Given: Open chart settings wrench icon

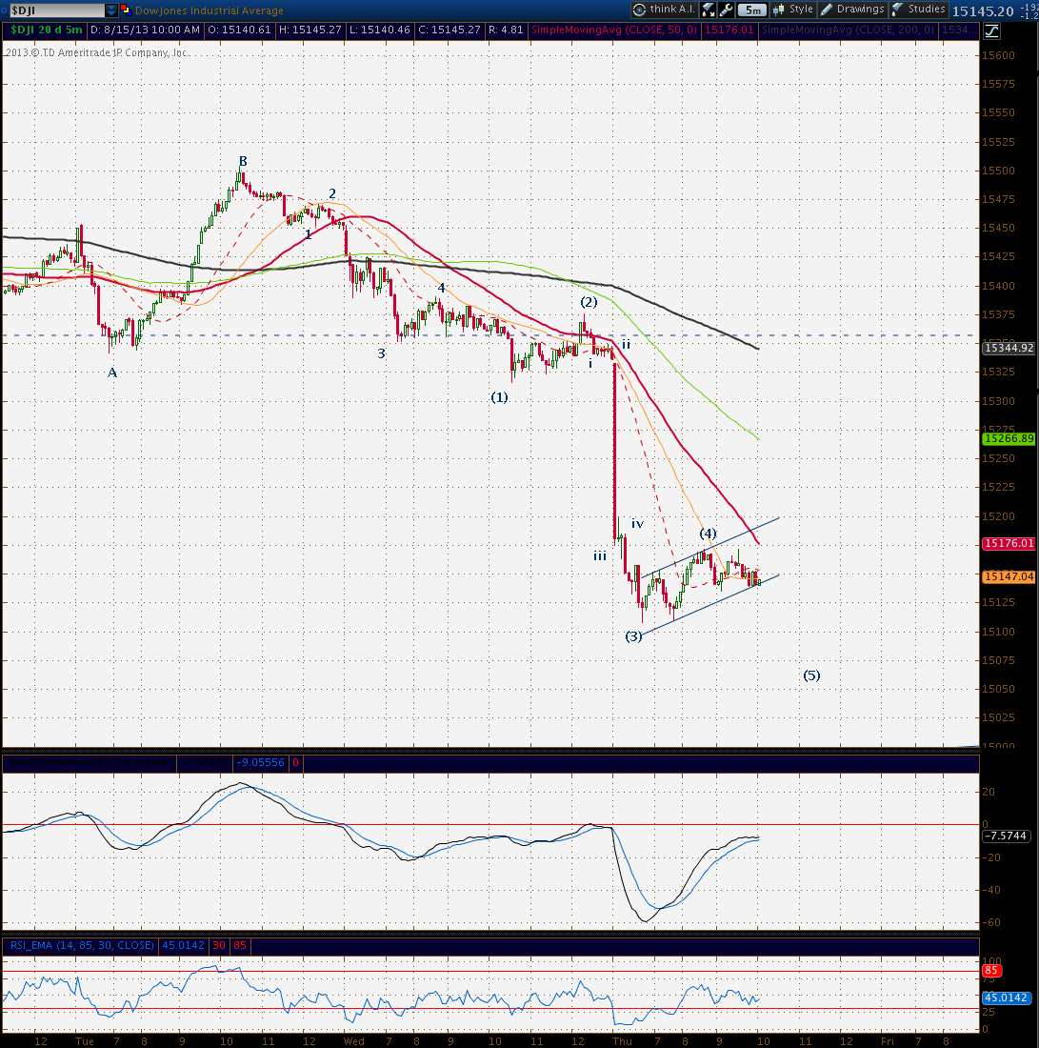Looking at the screenshot, I should [x=726, y=10].
